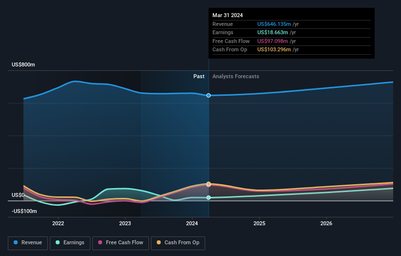Click the Analysts Forecasts label
401x256 pixels.
click(236, 77)
